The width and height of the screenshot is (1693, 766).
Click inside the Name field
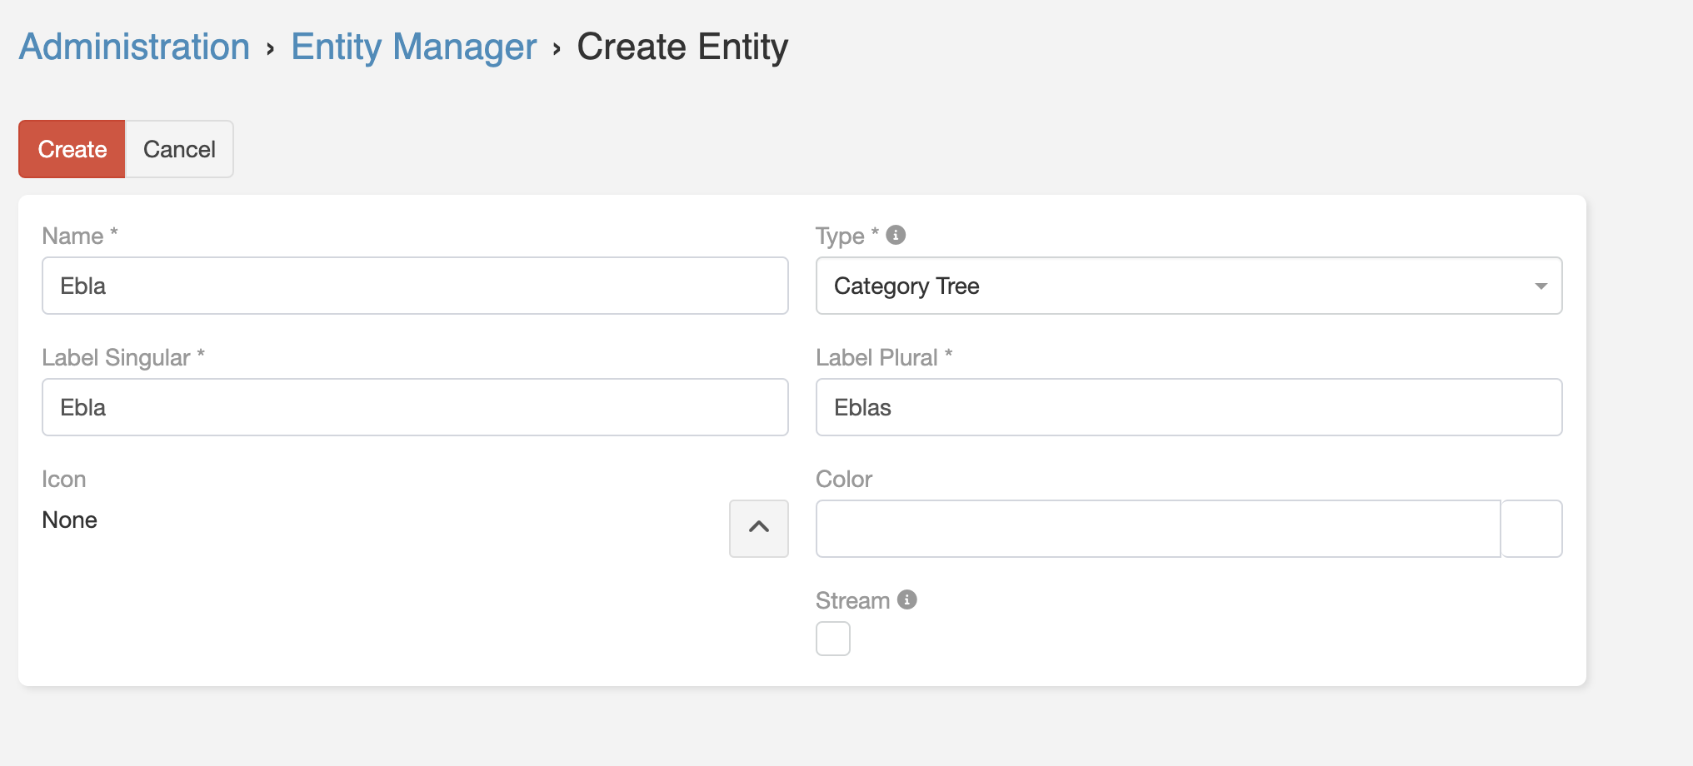415,286
